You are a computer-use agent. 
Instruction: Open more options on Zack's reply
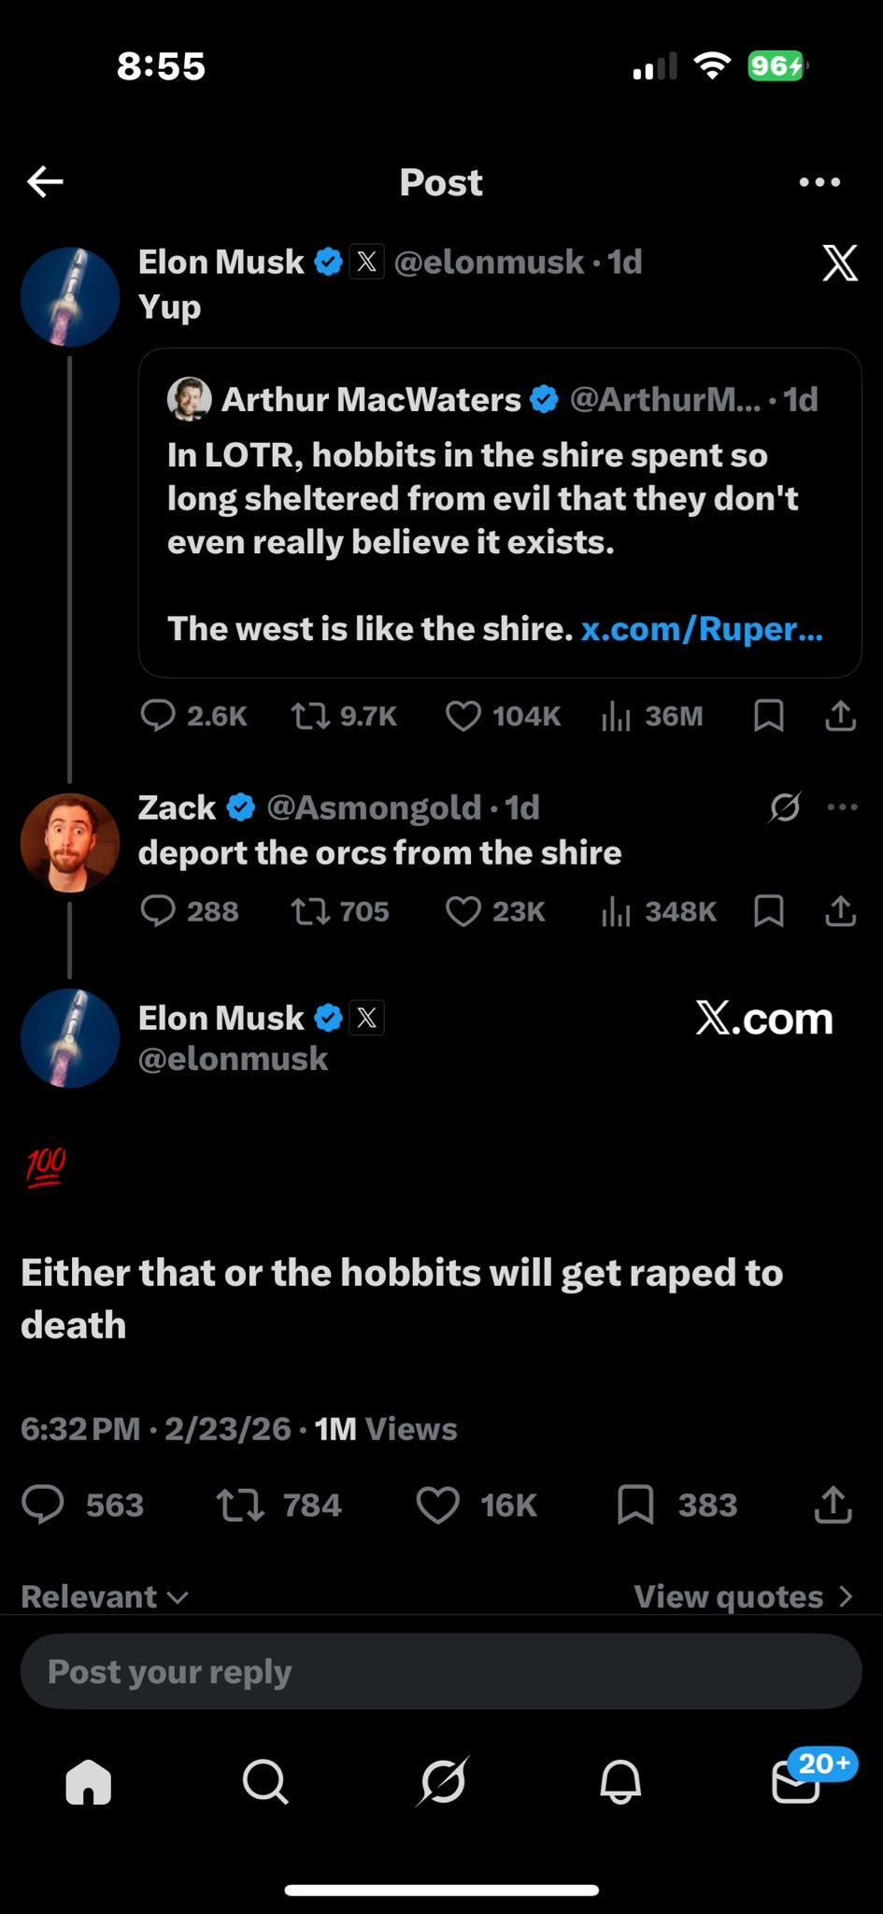[842, 807]
